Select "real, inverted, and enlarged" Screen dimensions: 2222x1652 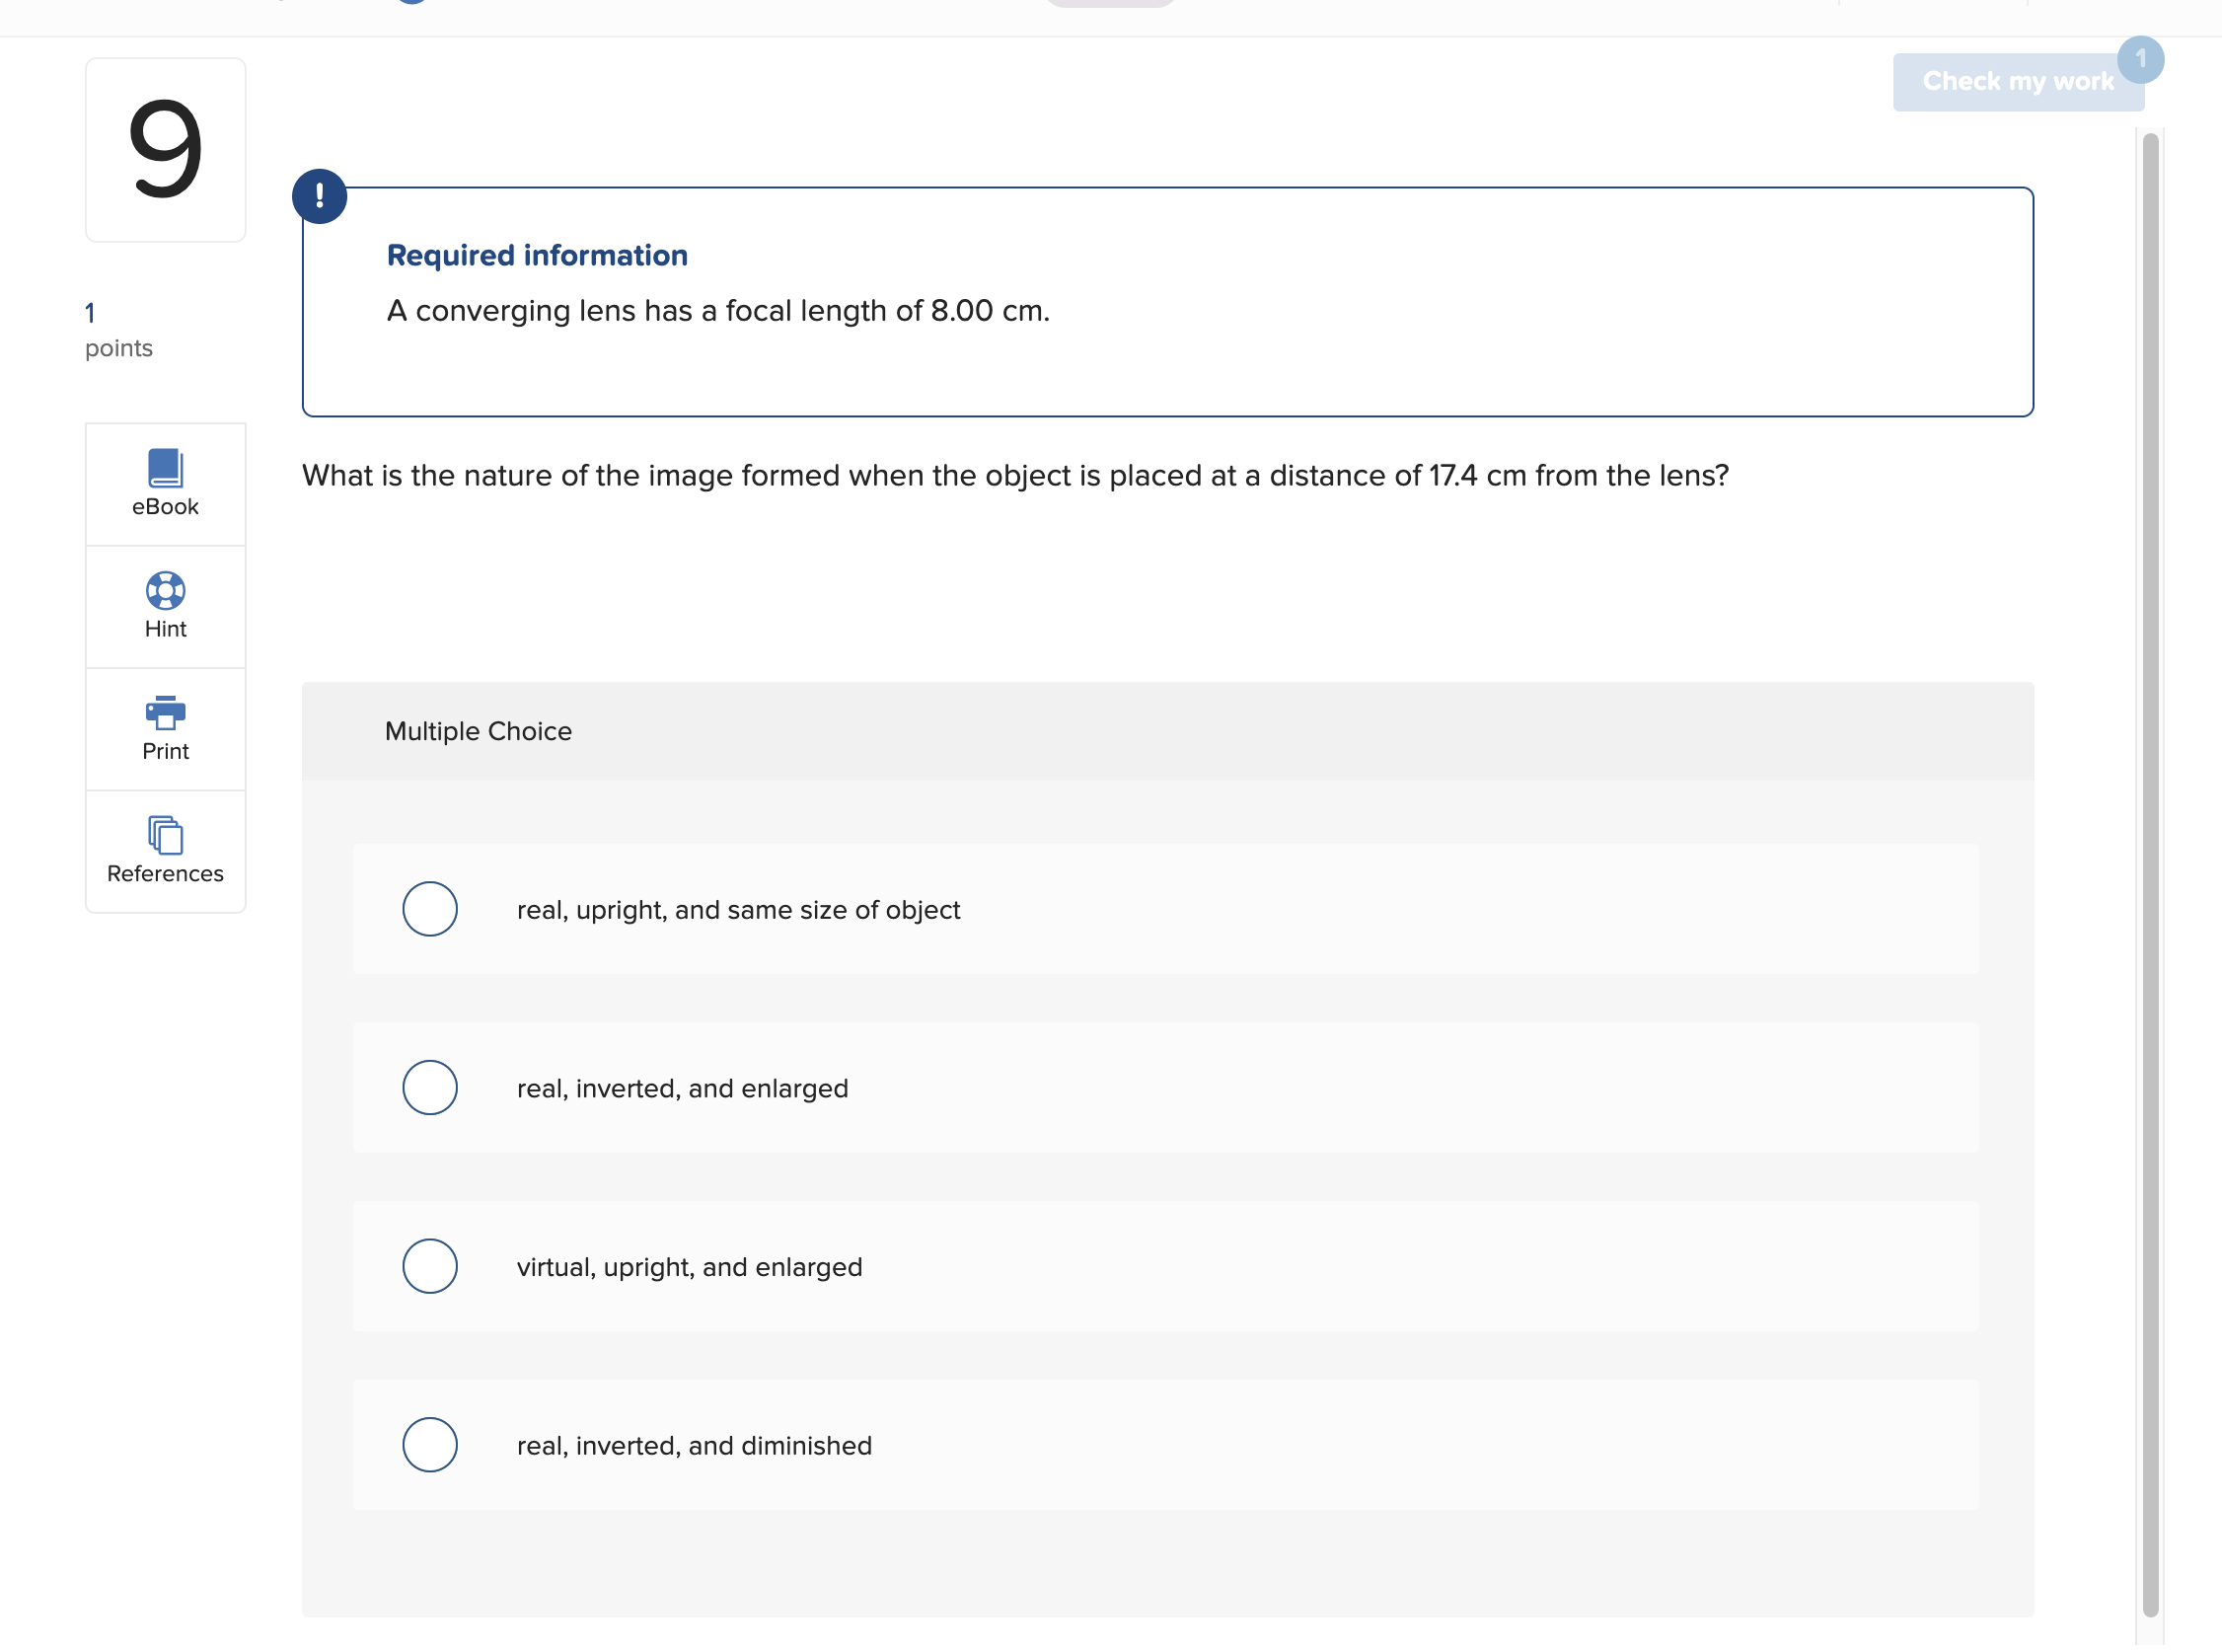[x=430, y=1088]
